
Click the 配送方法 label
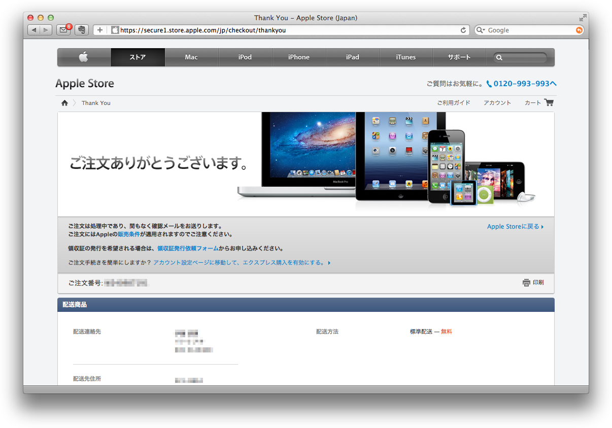point(327,332)
